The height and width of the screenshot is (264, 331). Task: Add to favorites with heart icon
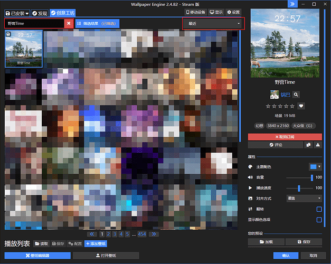tap(301, 106)
